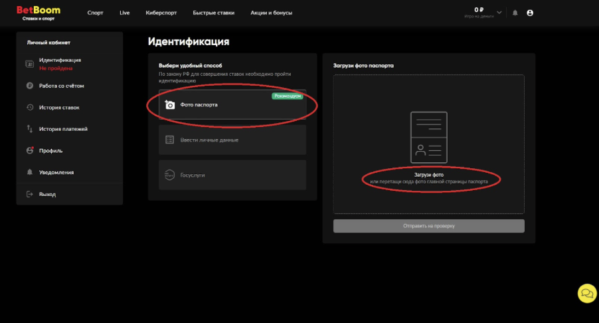Screen dimensions: 599x323
Task: Click Загрузи фото upload link
Action: [x=428, y=175]
